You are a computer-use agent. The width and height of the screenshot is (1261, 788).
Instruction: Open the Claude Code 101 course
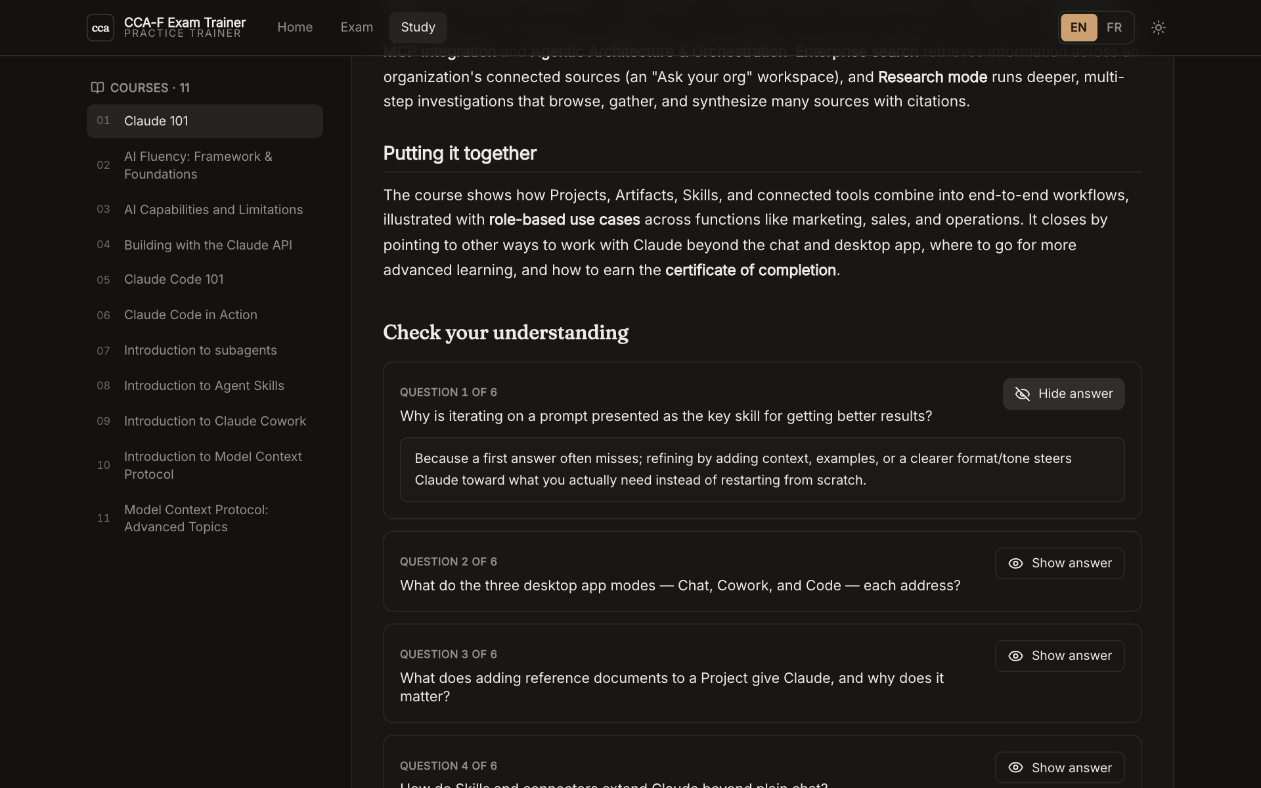click(x=205, y=280)
